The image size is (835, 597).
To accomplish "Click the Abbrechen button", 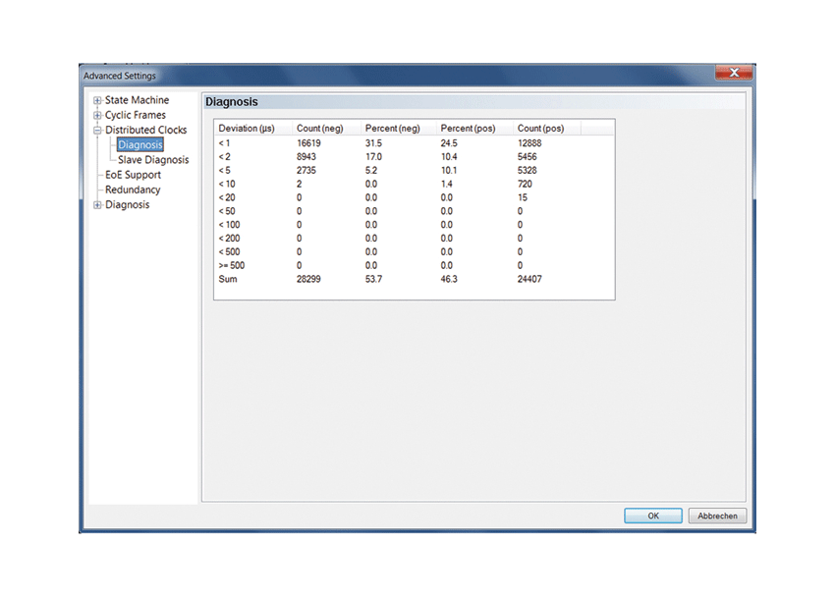I will coord(717,516).
